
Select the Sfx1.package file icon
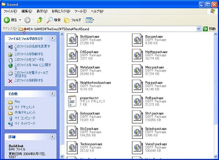tap(138, 117)
